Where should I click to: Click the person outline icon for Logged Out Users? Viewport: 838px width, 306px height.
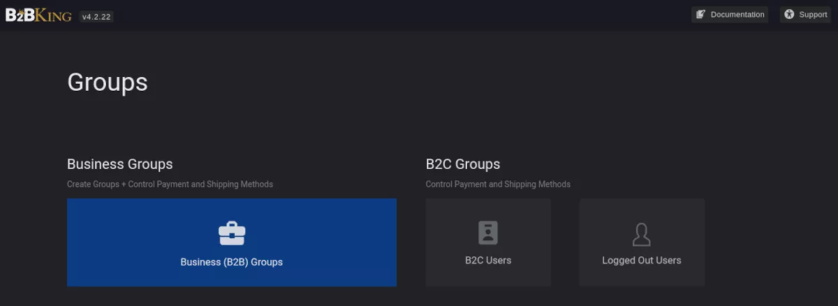click(x=642, y=235)
